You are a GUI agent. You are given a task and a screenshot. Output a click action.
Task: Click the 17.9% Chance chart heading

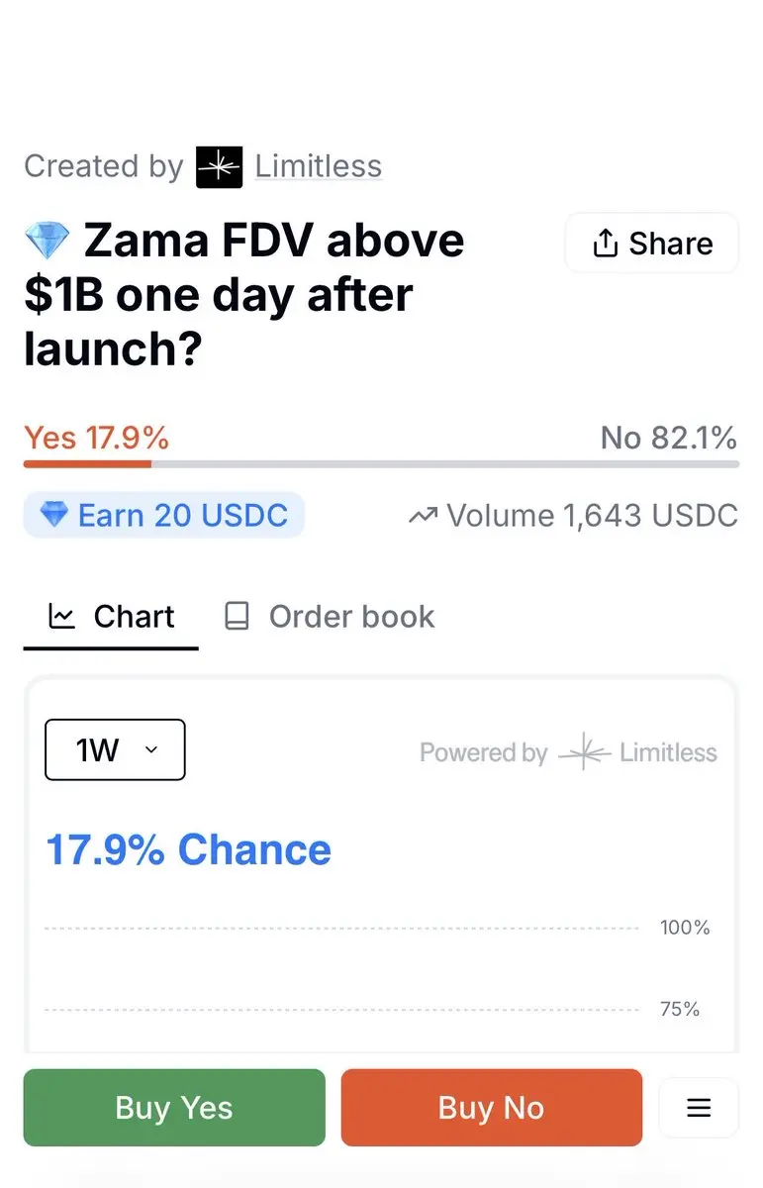click(189, 850)
